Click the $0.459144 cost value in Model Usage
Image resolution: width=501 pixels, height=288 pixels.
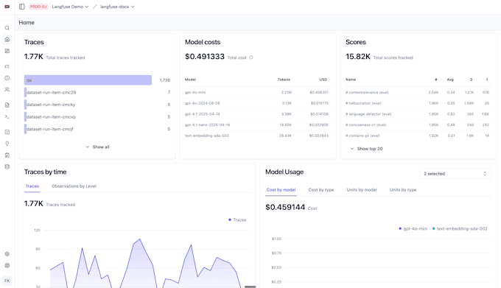[285, 207]
